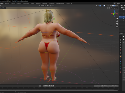Open the Scene properties tab icon

click(x=121, y=47)
